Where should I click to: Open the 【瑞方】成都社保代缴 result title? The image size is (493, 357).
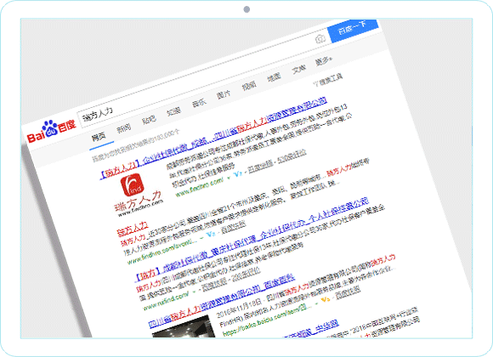pyautogui.click(x=252, y=239)
